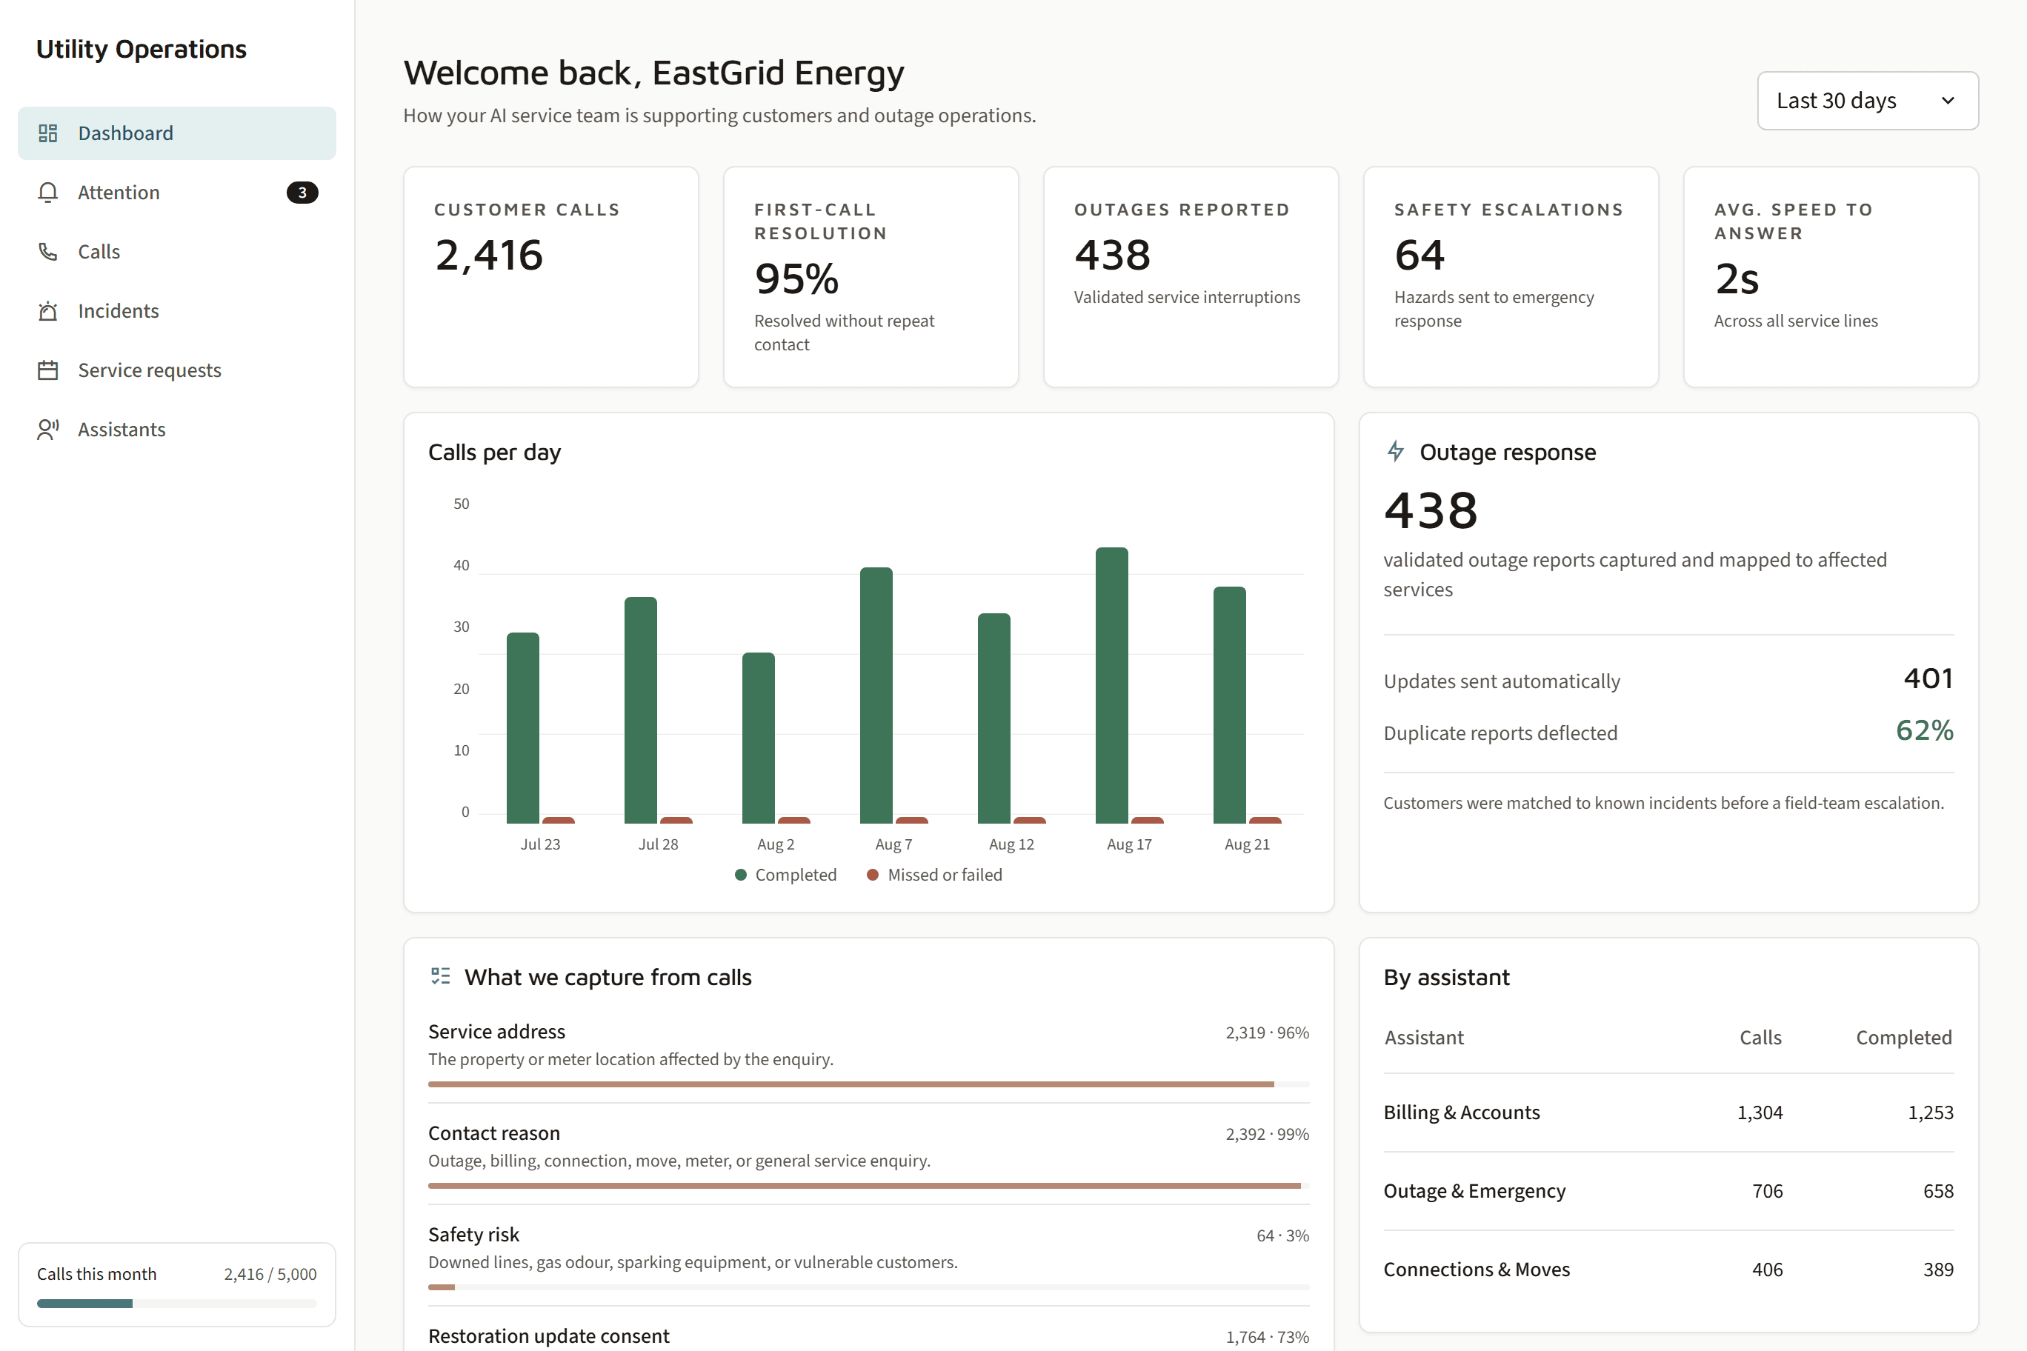Click the Welcome back, EastGrid Energy heading
Image resolution: width=2027 pixels, height=1351 pixels.
(653, 73)
